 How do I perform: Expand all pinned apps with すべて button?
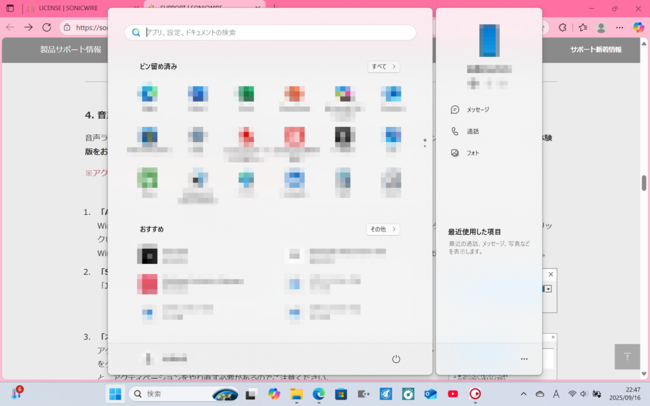click(x=383, y=67)
